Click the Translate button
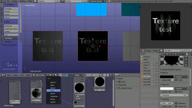 (11, 9)
